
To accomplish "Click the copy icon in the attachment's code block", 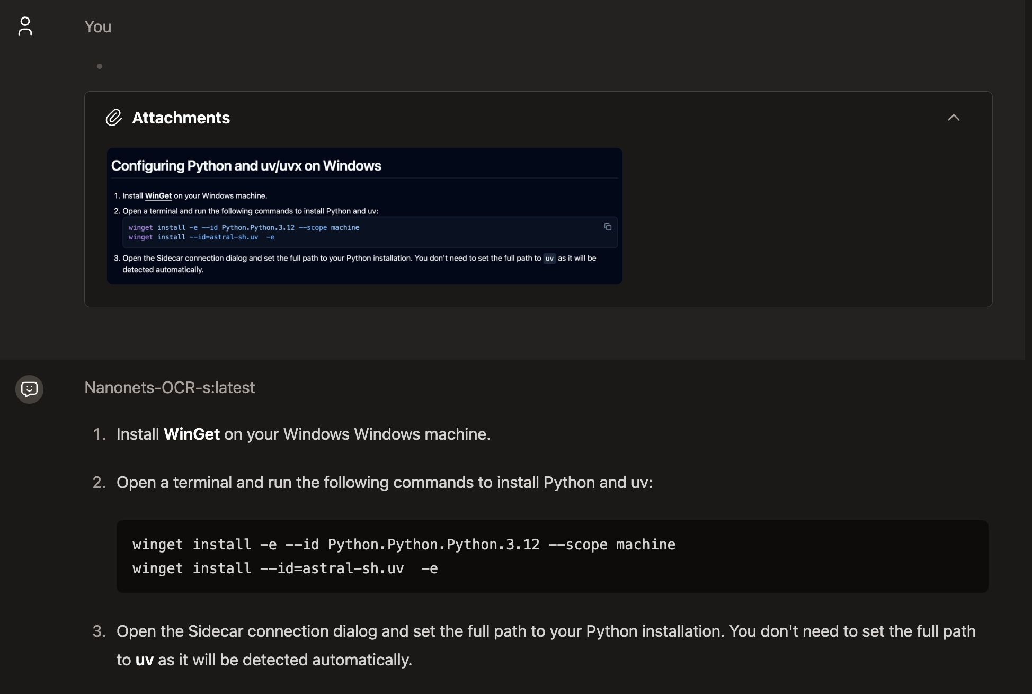I will (608, 227).
